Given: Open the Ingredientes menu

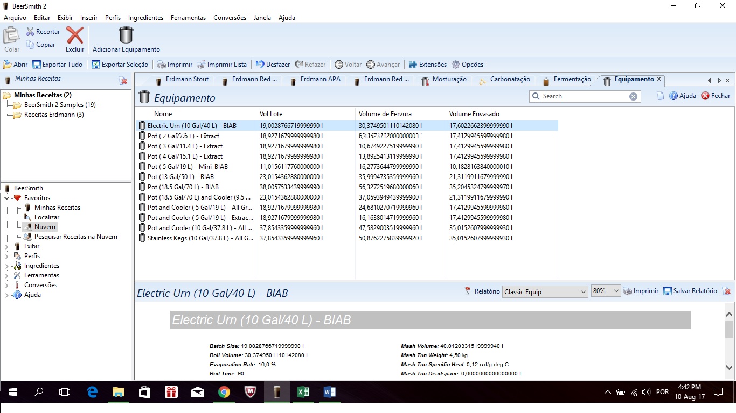Looking at the screenshot, I should pos(145,18).
